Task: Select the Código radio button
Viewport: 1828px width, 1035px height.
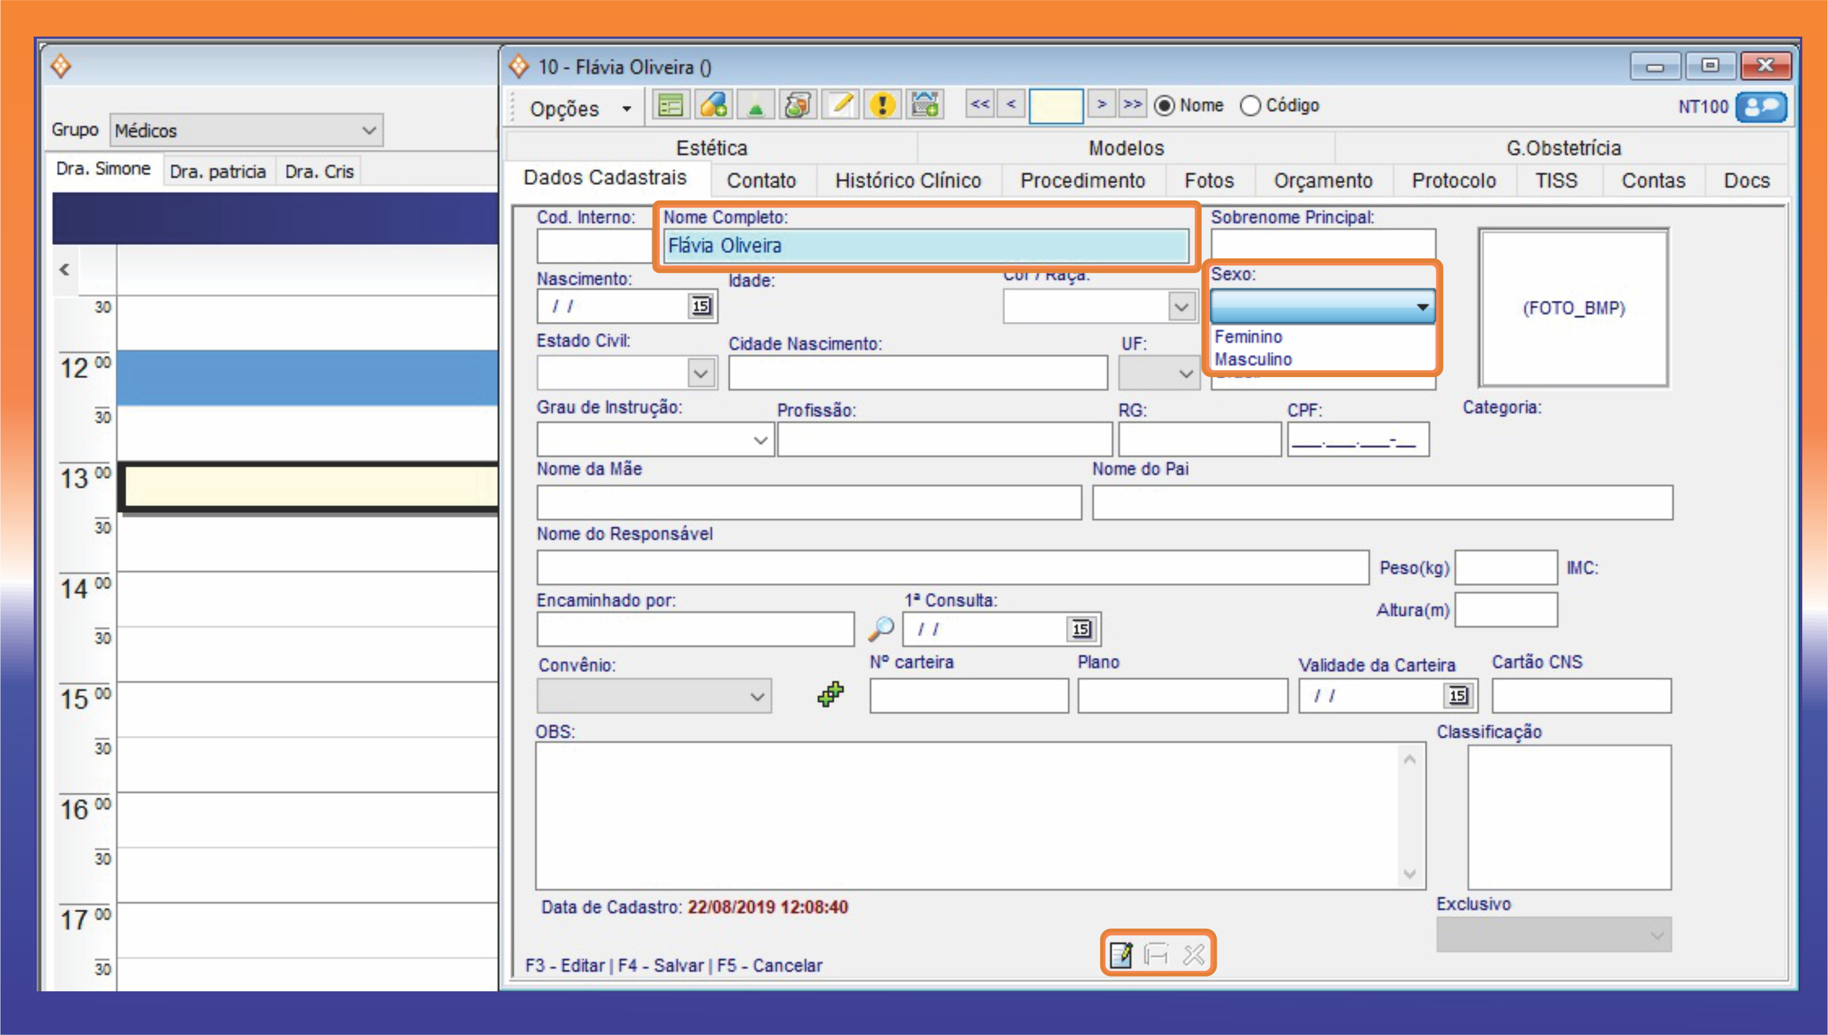Action: pyautogui.click(x=1250, y=106)
